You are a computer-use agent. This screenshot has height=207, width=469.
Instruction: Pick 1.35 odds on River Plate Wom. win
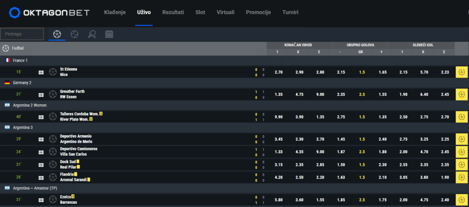point(320,117)
